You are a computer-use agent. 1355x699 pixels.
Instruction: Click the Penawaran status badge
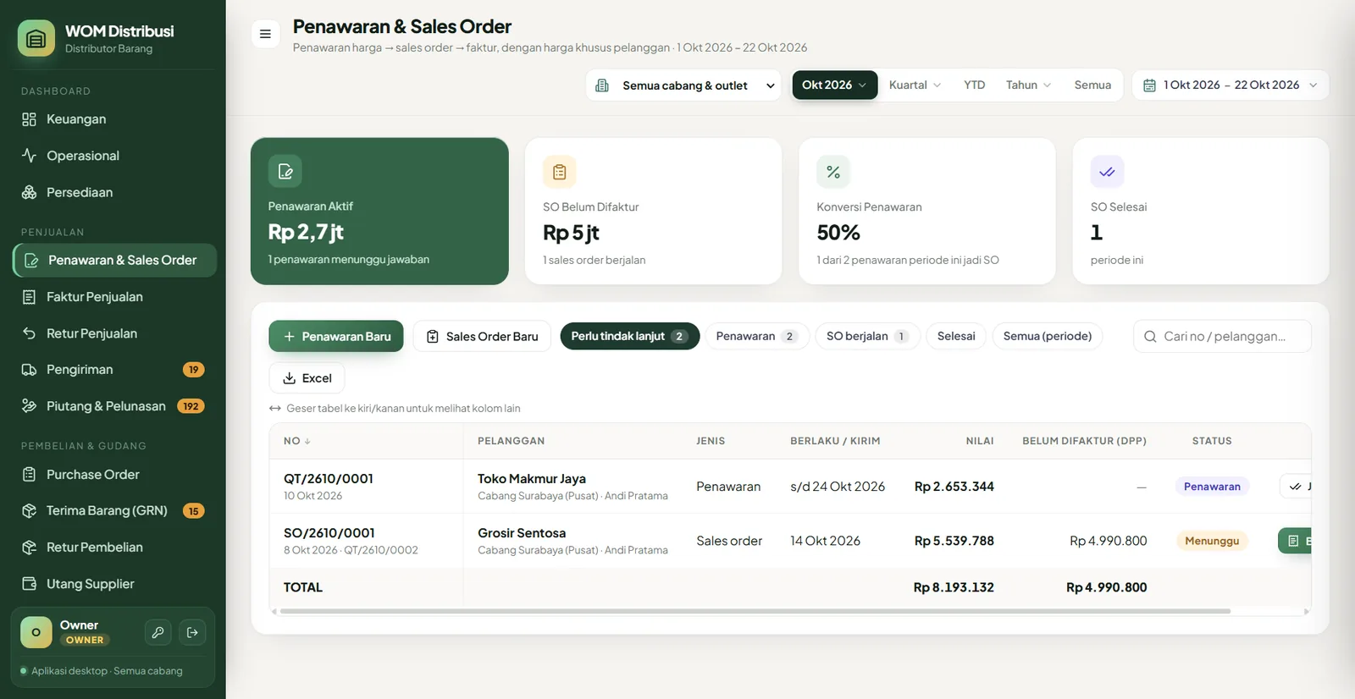tap(1212, 487)
